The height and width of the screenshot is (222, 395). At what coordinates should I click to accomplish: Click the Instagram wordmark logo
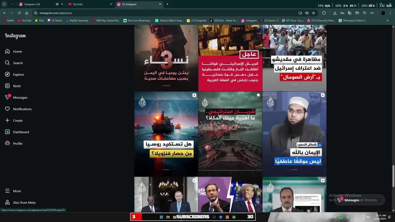pyautogui.click(x=15, y=36)
